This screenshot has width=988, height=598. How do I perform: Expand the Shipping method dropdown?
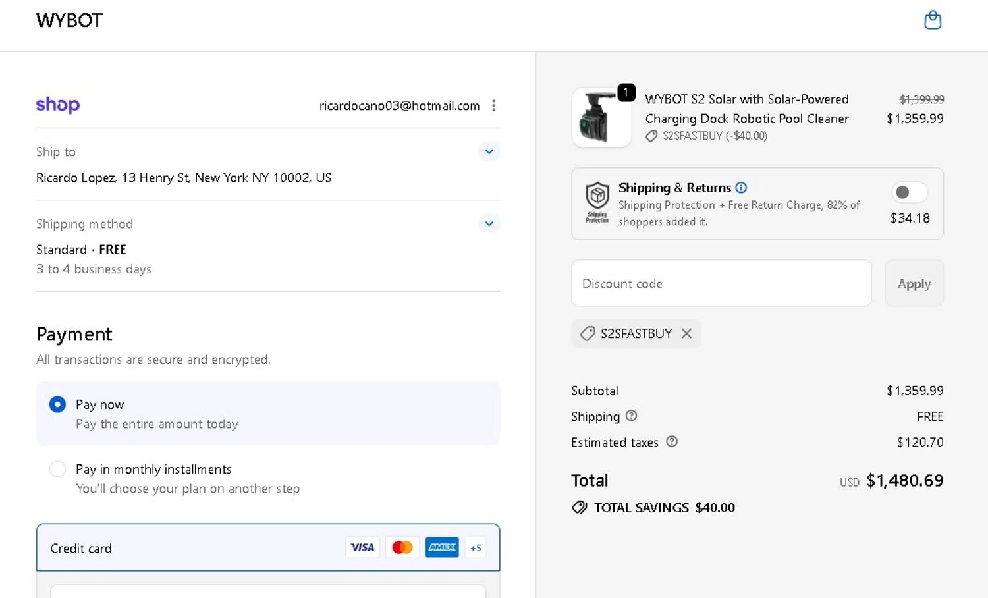(489, 223)
